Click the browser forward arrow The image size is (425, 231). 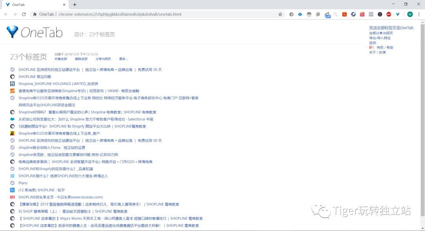15,15
